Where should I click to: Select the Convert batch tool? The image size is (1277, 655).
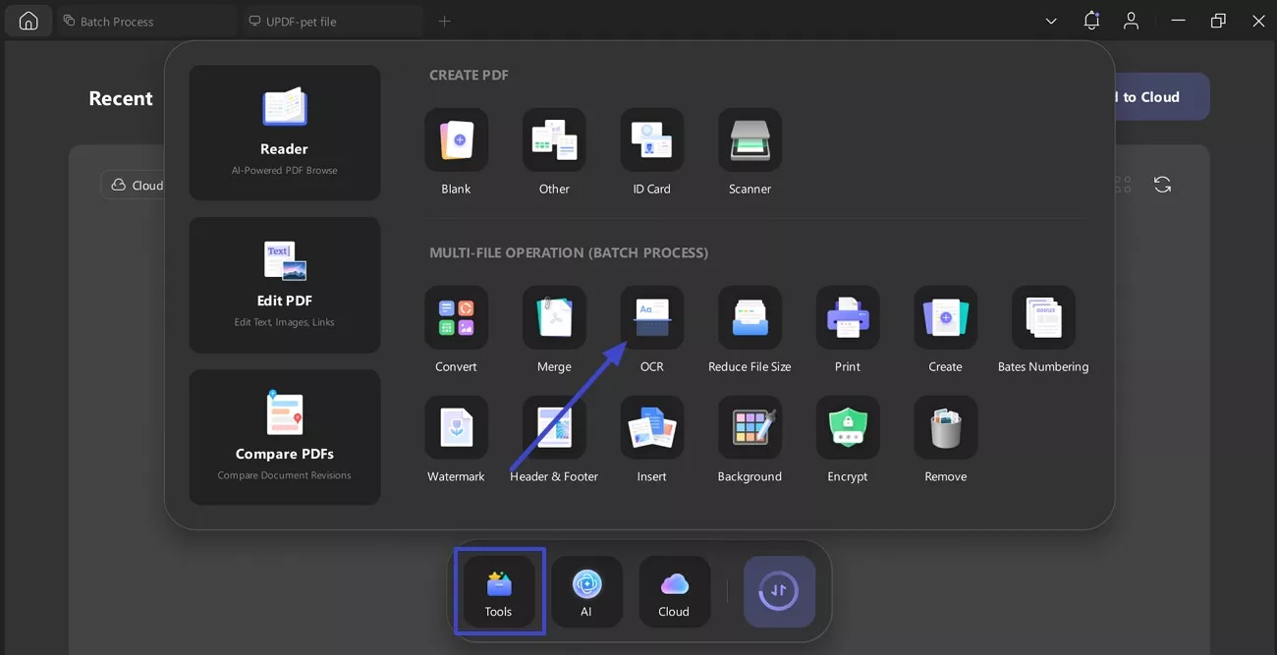point(455,317)
